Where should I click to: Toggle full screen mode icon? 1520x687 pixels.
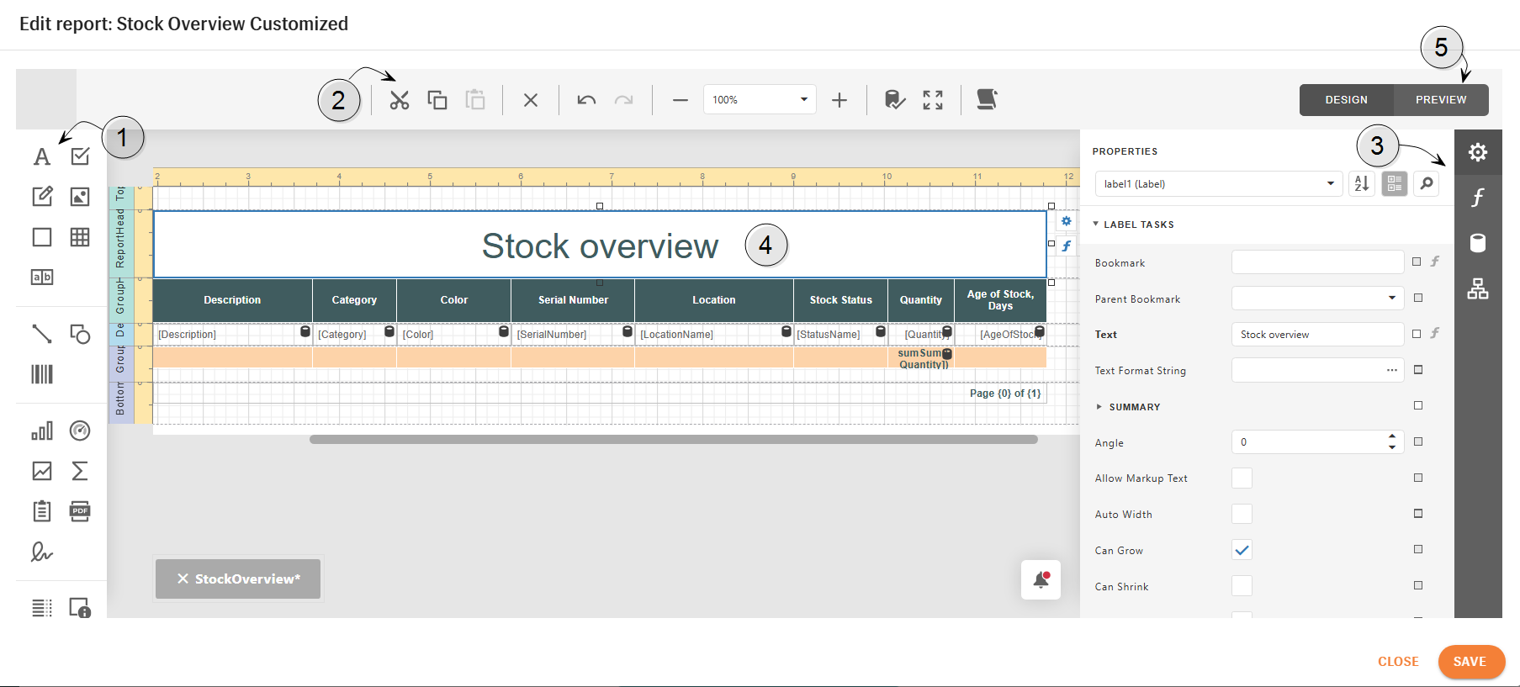(933, 100)
